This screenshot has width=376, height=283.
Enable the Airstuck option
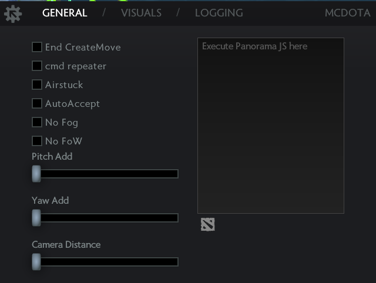coord(37,85)
